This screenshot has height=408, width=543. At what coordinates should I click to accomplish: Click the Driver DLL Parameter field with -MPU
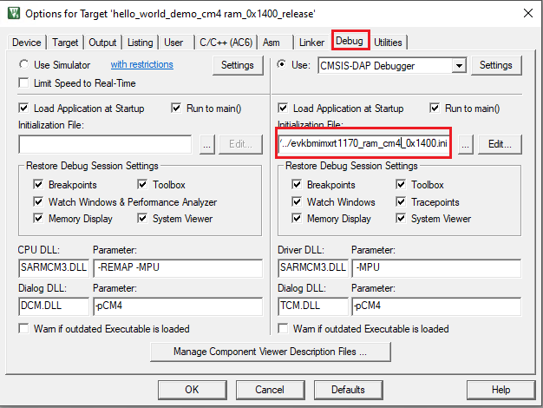(435, 268)
